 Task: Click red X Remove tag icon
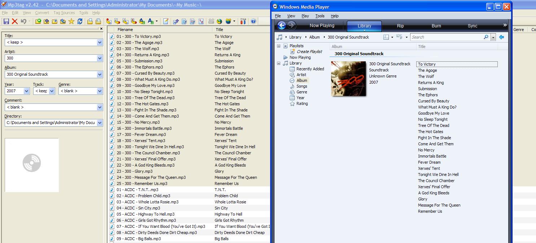pyautogui.click(x=15, y=21)
